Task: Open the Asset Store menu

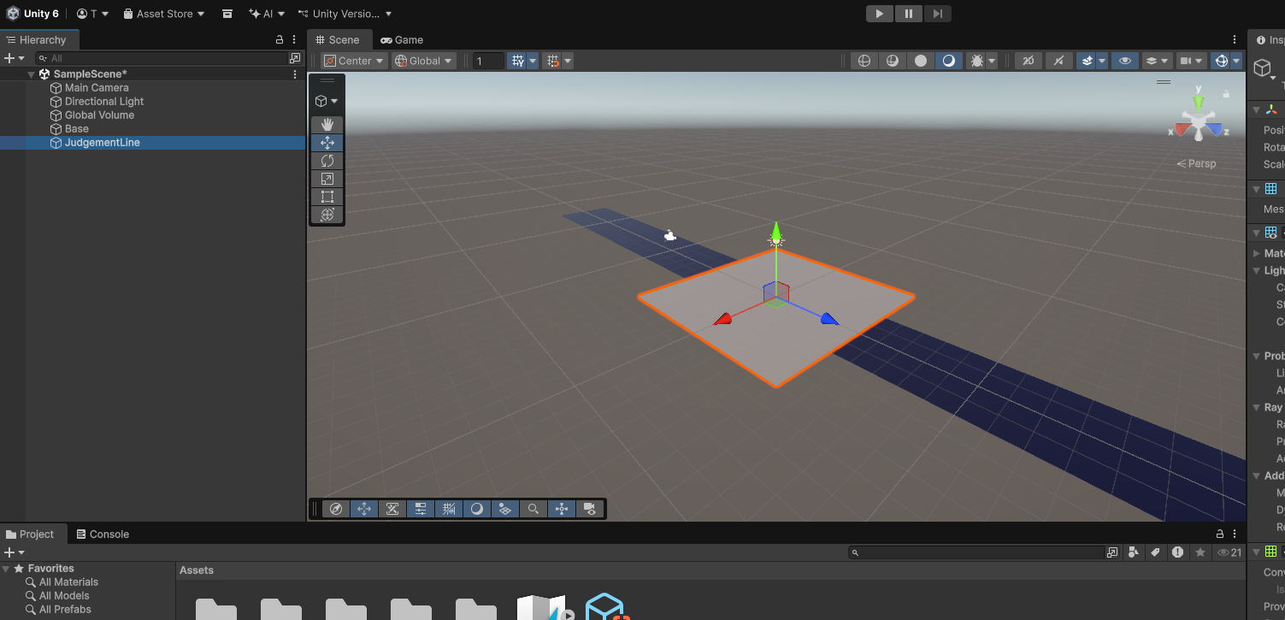Action: (164, 14)
